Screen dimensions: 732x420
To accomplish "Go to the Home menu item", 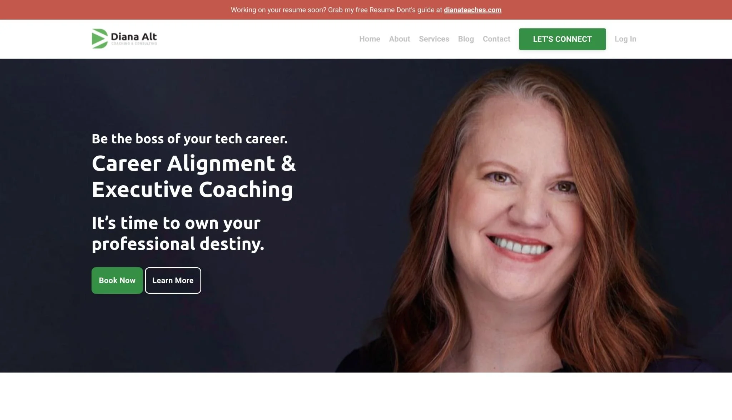I will tap(370, 39).
